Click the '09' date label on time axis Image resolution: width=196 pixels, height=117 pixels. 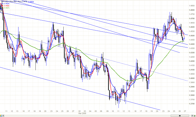pyautogui.click(x=107, y=111)
